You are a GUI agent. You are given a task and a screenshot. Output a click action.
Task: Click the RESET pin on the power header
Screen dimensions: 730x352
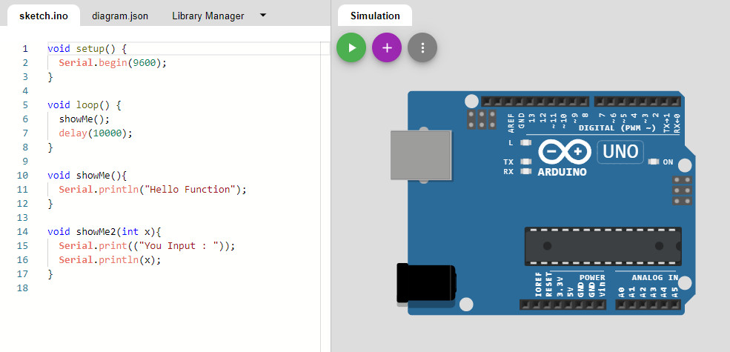[546, 305]
